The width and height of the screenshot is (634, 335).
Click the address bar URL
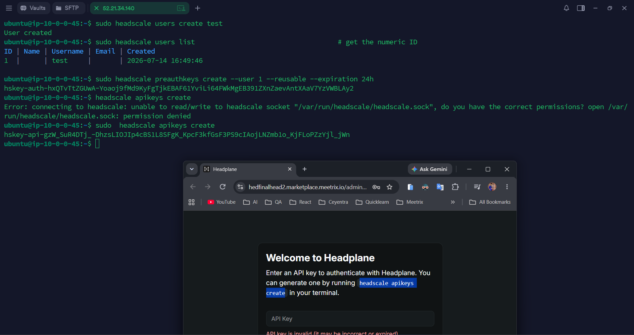308,187
